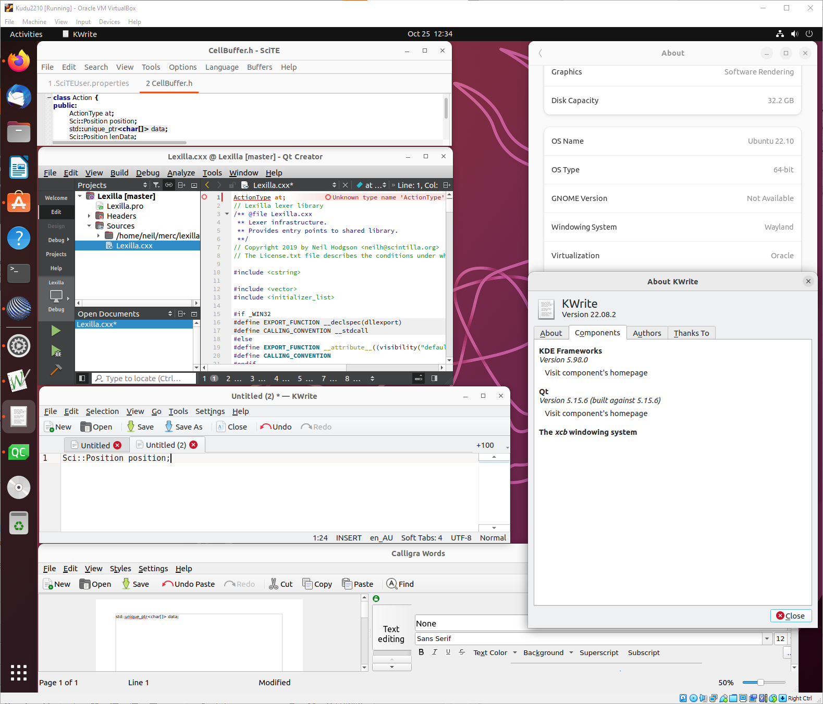Viewport: 823px width, 704px height.
Task: Open the font family dropdown showing Sans Serif
Action: (767, 638)
